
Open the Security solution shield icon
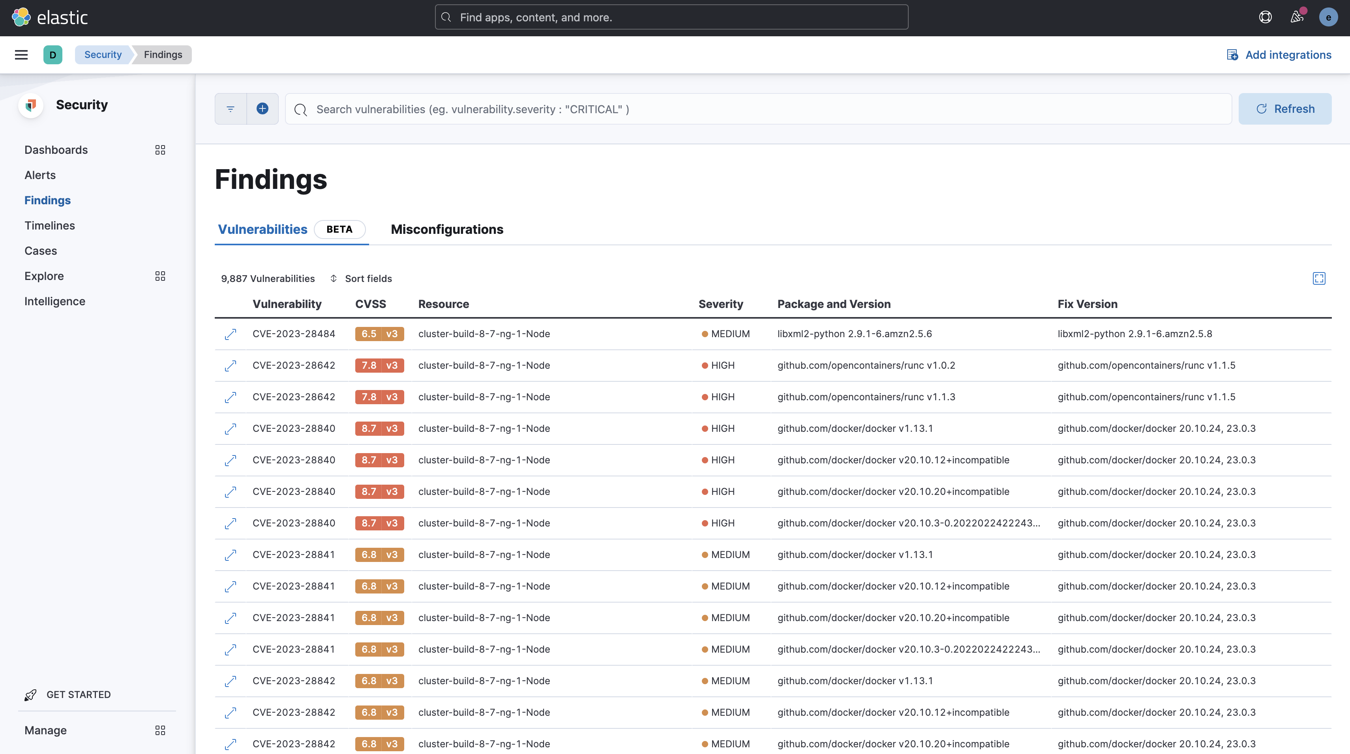coord(31,105)
